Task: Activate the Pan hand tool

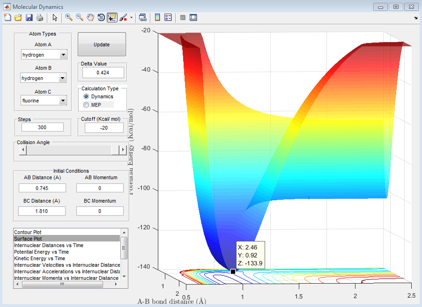Action: point(90,18)
